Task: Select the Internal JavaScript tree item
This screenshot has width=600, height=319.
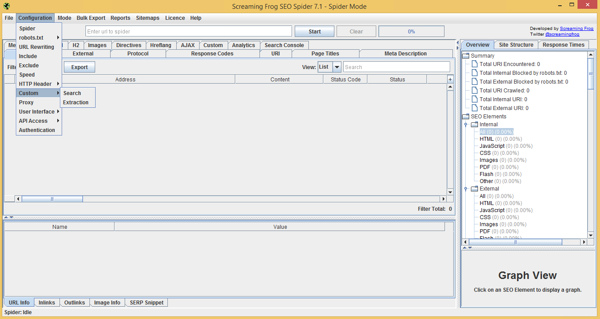Action: point(506,146)
